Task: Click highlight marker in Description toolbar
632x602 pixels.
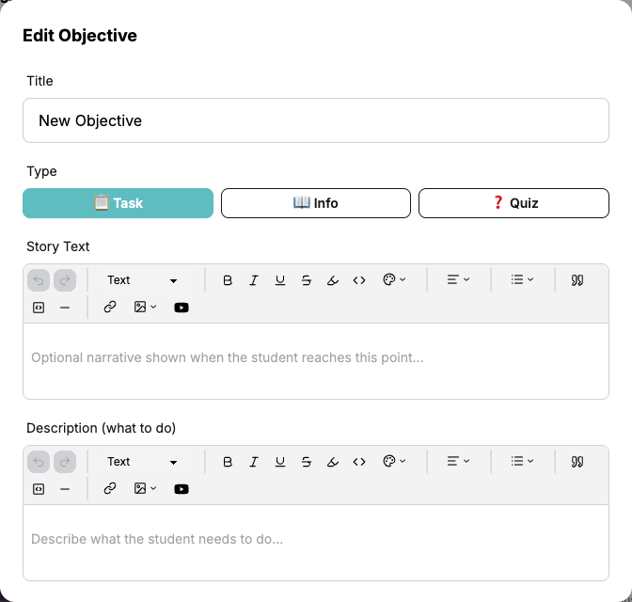Action: point(333,462)
